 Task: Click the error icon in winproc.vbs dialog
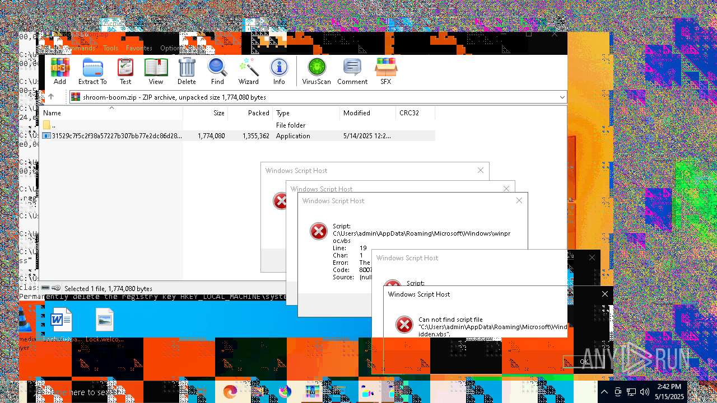(319, 231)
